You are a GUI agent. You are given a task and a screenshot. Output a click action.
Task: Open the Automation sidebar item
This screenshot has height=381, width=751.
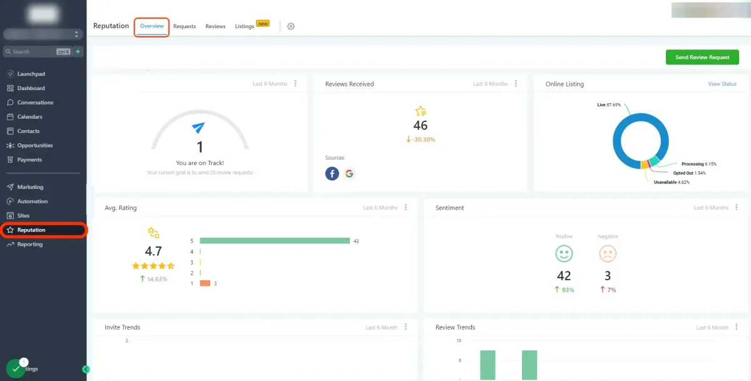[31, 201]
